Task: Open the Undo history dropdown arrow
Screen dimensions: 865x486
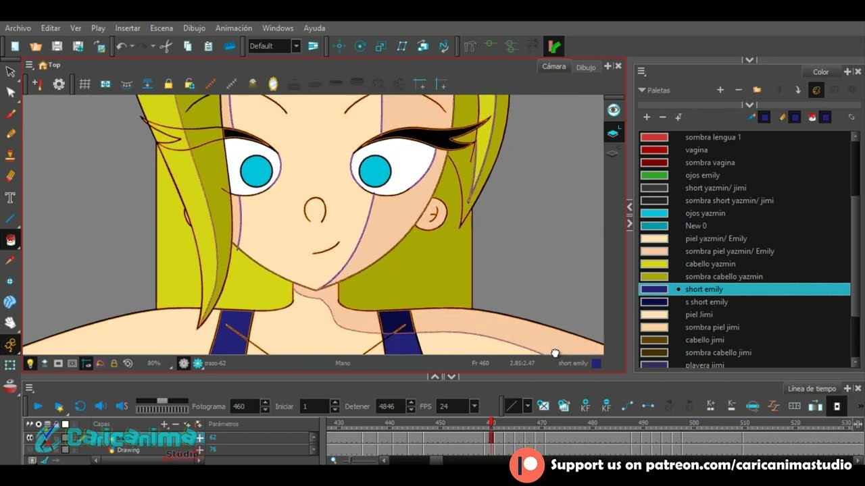Action: coord(132,46)
